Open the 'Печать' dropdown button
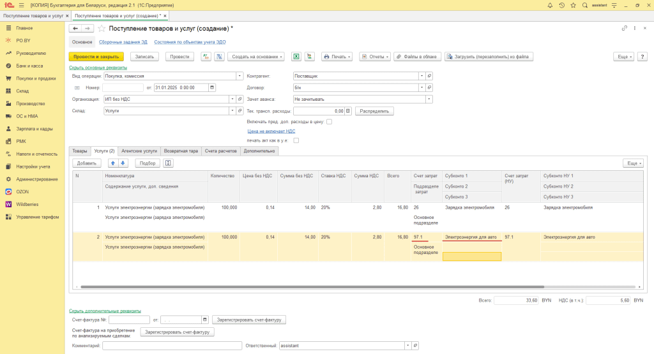 (x=337, y=56)
